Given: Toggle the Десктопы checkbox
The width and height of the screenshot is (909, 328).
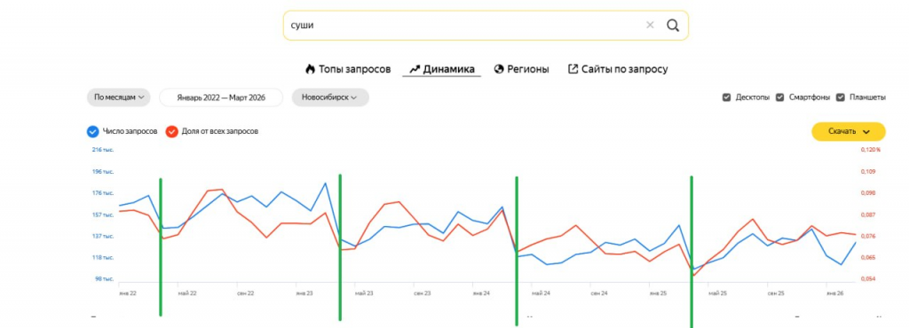Looking at the screenshot, I should [x=726, y=98].
